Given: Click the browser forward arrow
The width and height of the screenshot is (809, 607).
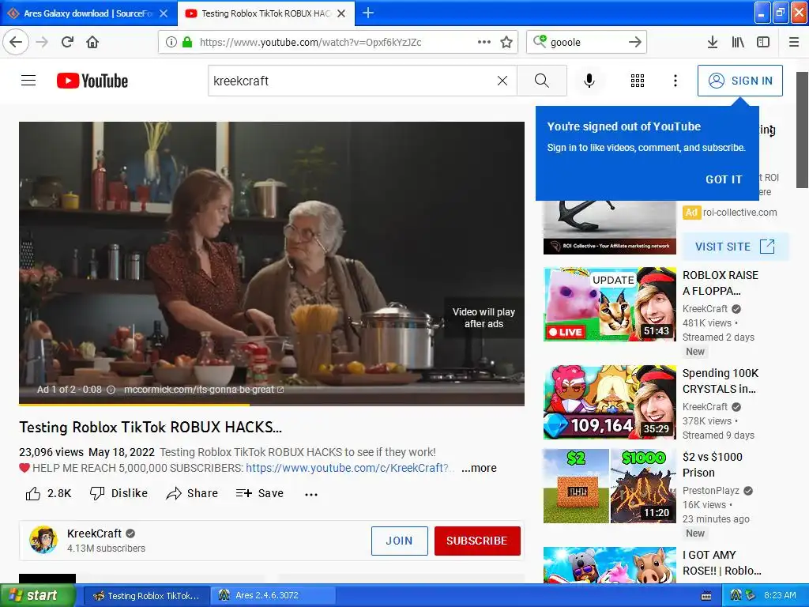Looking at the screenshot, I should (x=43, y=42).
